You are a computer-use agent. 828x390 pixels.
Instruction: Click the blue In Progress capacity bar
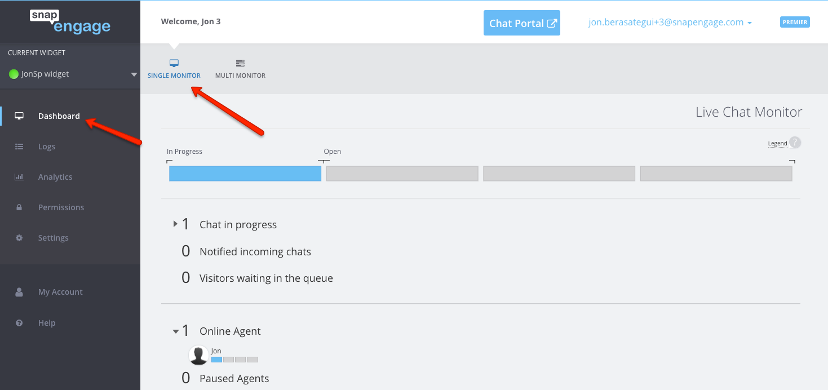pyautogui.click(x=245, y=174)
